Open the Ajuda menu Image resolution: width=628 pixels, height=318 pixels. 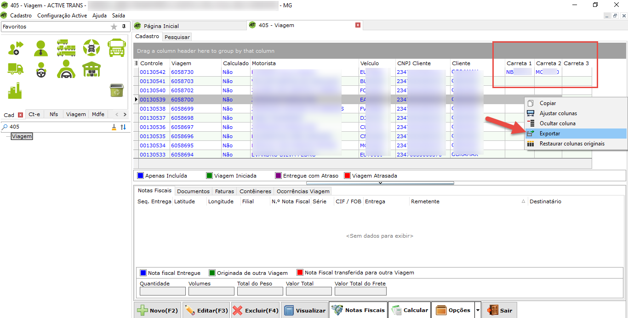pos(99,16)
